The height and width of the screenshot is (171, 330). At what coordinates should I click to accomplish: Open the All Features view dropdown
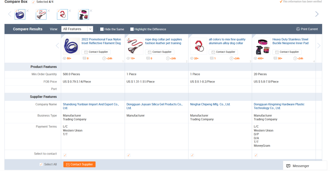pyautogui.click(x=77, y=29)
